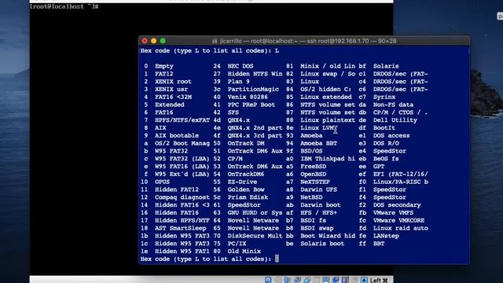The width and height of the screenshot is (503, 283).
Task: Click the '63 GNU HURD or Sys' entry
Action: point(248,213)
